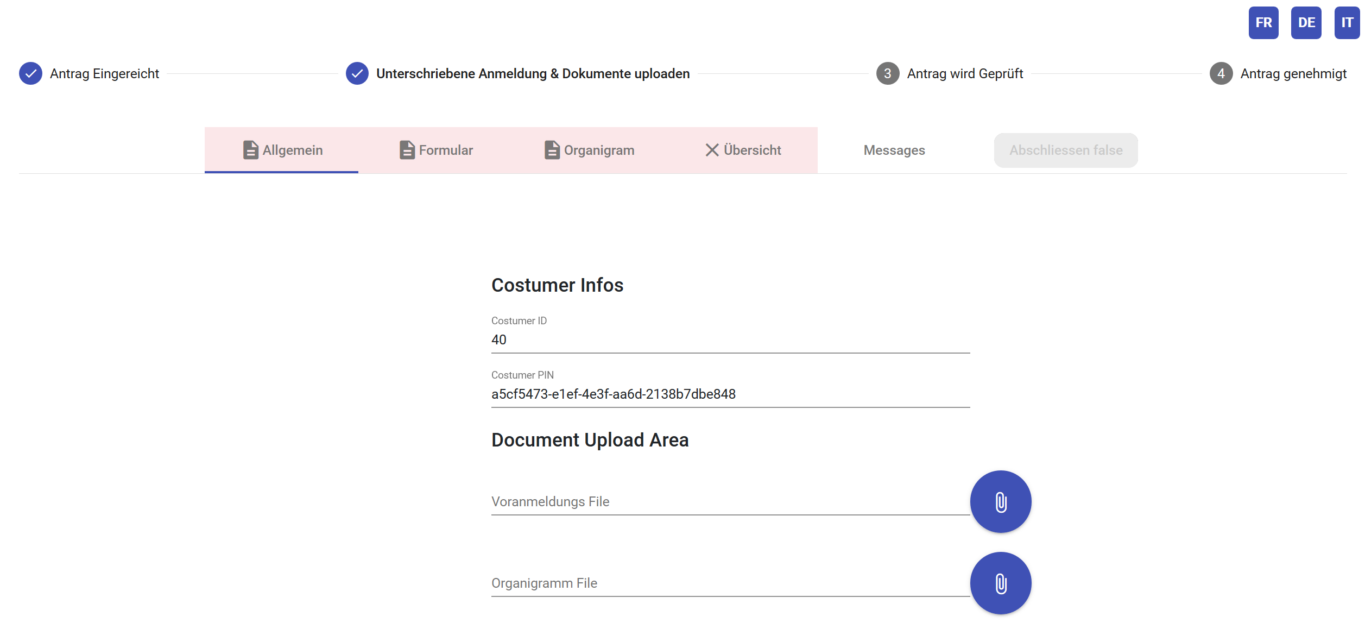Click the Abschliessen false button
Screen dimensions: 1365x629
pos(1065,150)
